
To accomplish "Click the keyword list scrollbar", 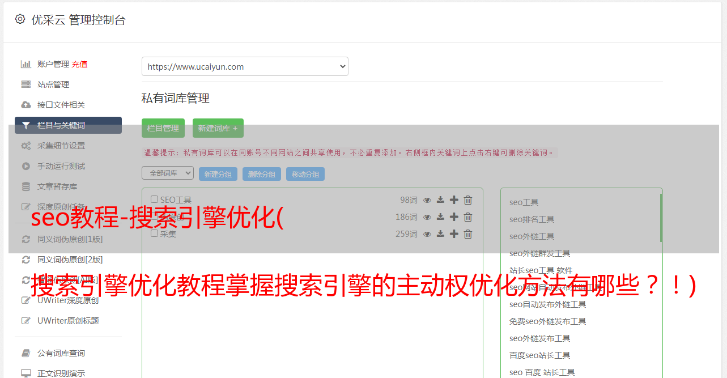I will tap(661, 218).
